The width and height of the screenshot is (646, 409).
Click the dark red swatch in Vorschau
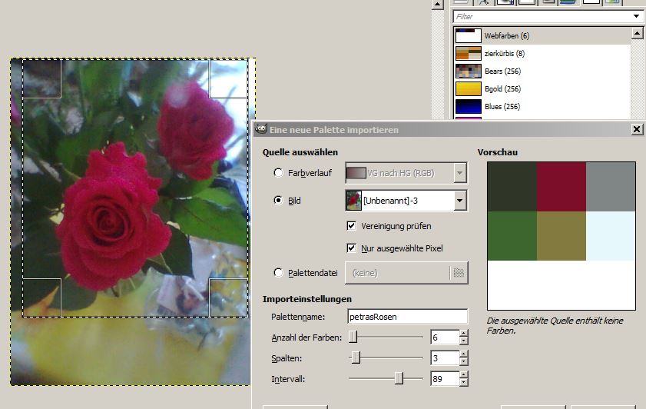click(561, 186)
